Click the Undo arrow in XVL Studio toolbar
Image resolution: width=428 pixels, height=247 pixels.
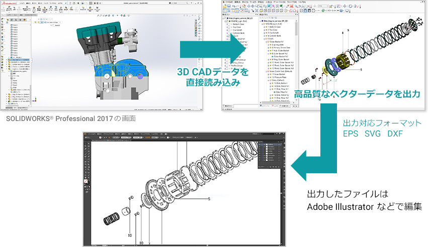coord(234,6)
